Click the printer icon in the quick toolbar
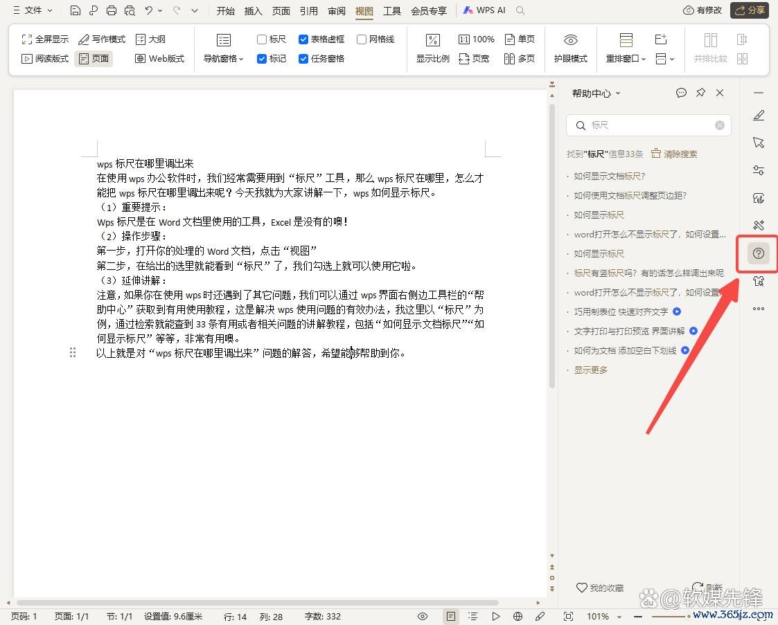Viewport: 778px width, 625px height. pos(112,10)
